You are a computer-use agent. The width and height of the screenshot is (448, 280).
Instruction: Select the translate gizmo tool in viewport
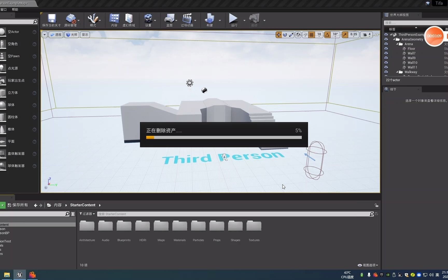(x=279, y=35)
